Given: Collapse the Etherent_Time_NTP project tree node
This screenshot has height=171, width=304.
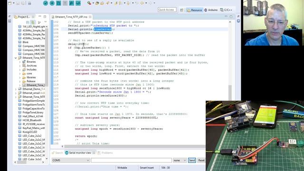Looking at the screenshot, I should (x=16, y=58).
